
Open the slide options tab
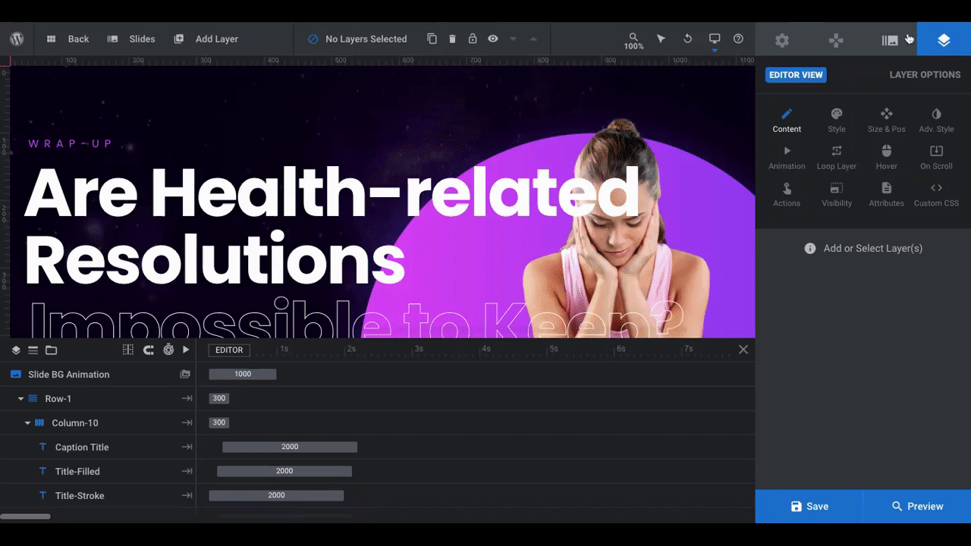tap(890, 40)
